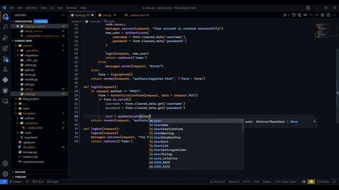Open the Terminal menu
The image size is (339, 190).
71,8
